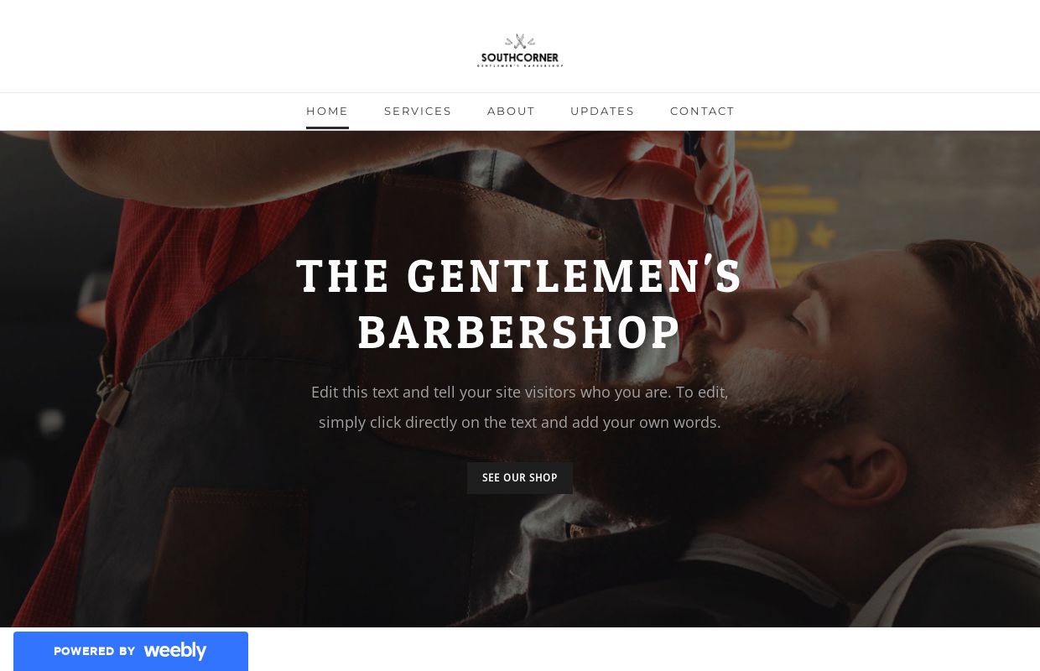Click the word BARBERSHOP in the headline

tap(519, 332)
